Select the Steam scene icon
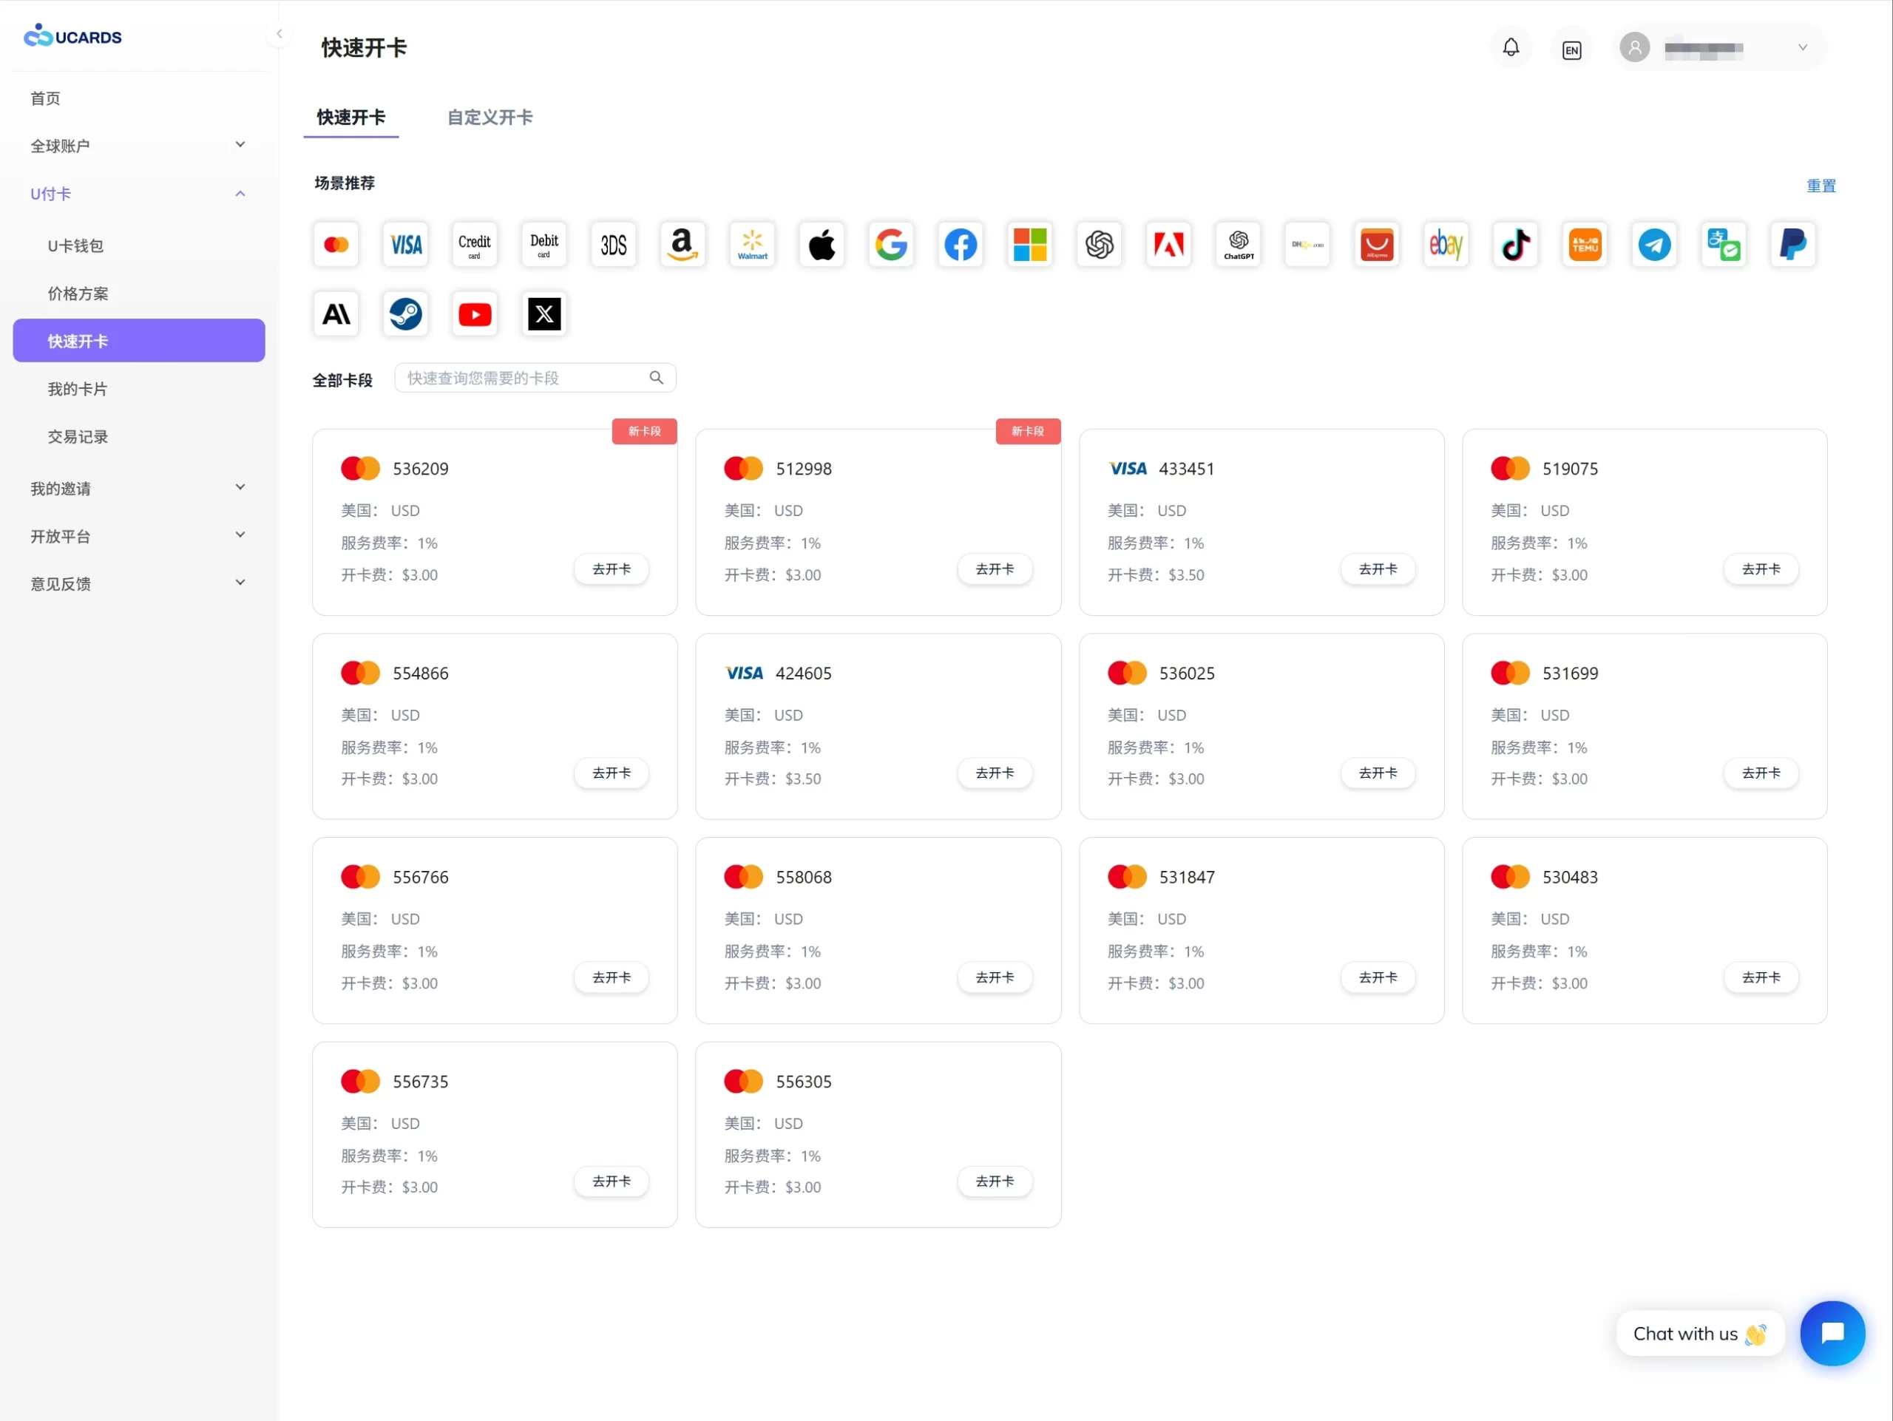 coord(406,314)
